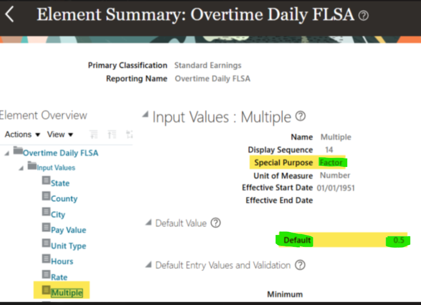The height and width of the screenshot is (305, 421).
Task: Click the Display Sequence value 14
Action: [x=329, y=149]
